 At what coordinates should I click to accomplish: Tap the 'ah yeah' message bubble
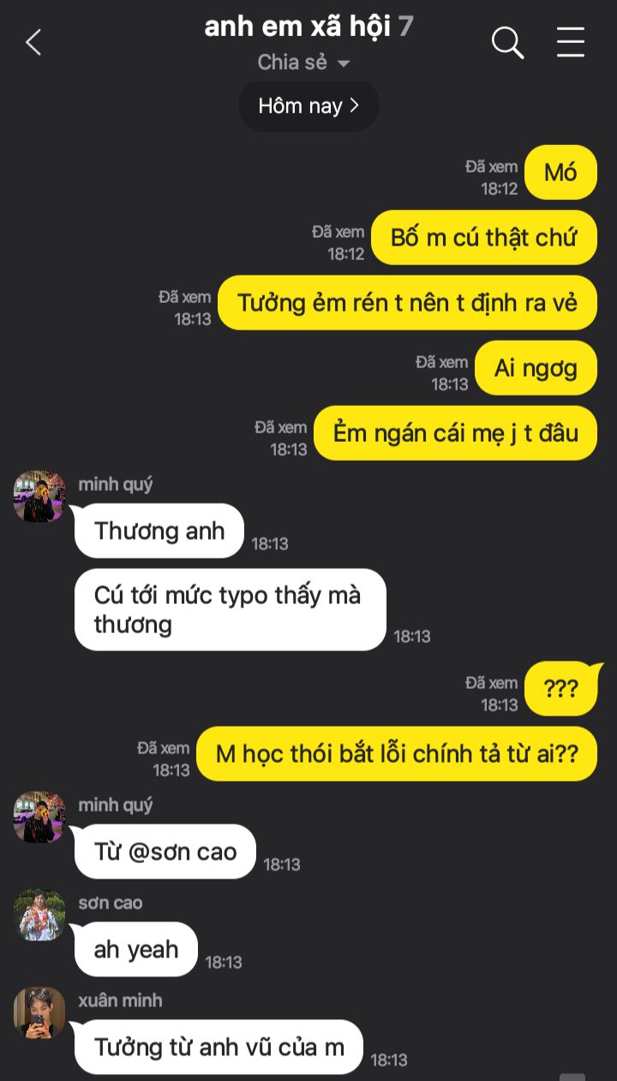[x=136, y=950]
